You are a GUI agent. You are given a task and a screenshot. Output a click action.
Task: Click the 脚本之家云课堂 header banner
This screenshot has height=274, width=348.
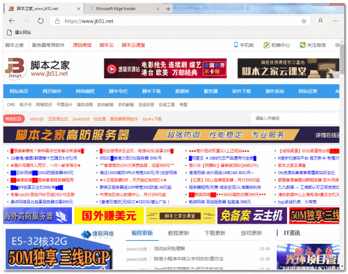288,68
